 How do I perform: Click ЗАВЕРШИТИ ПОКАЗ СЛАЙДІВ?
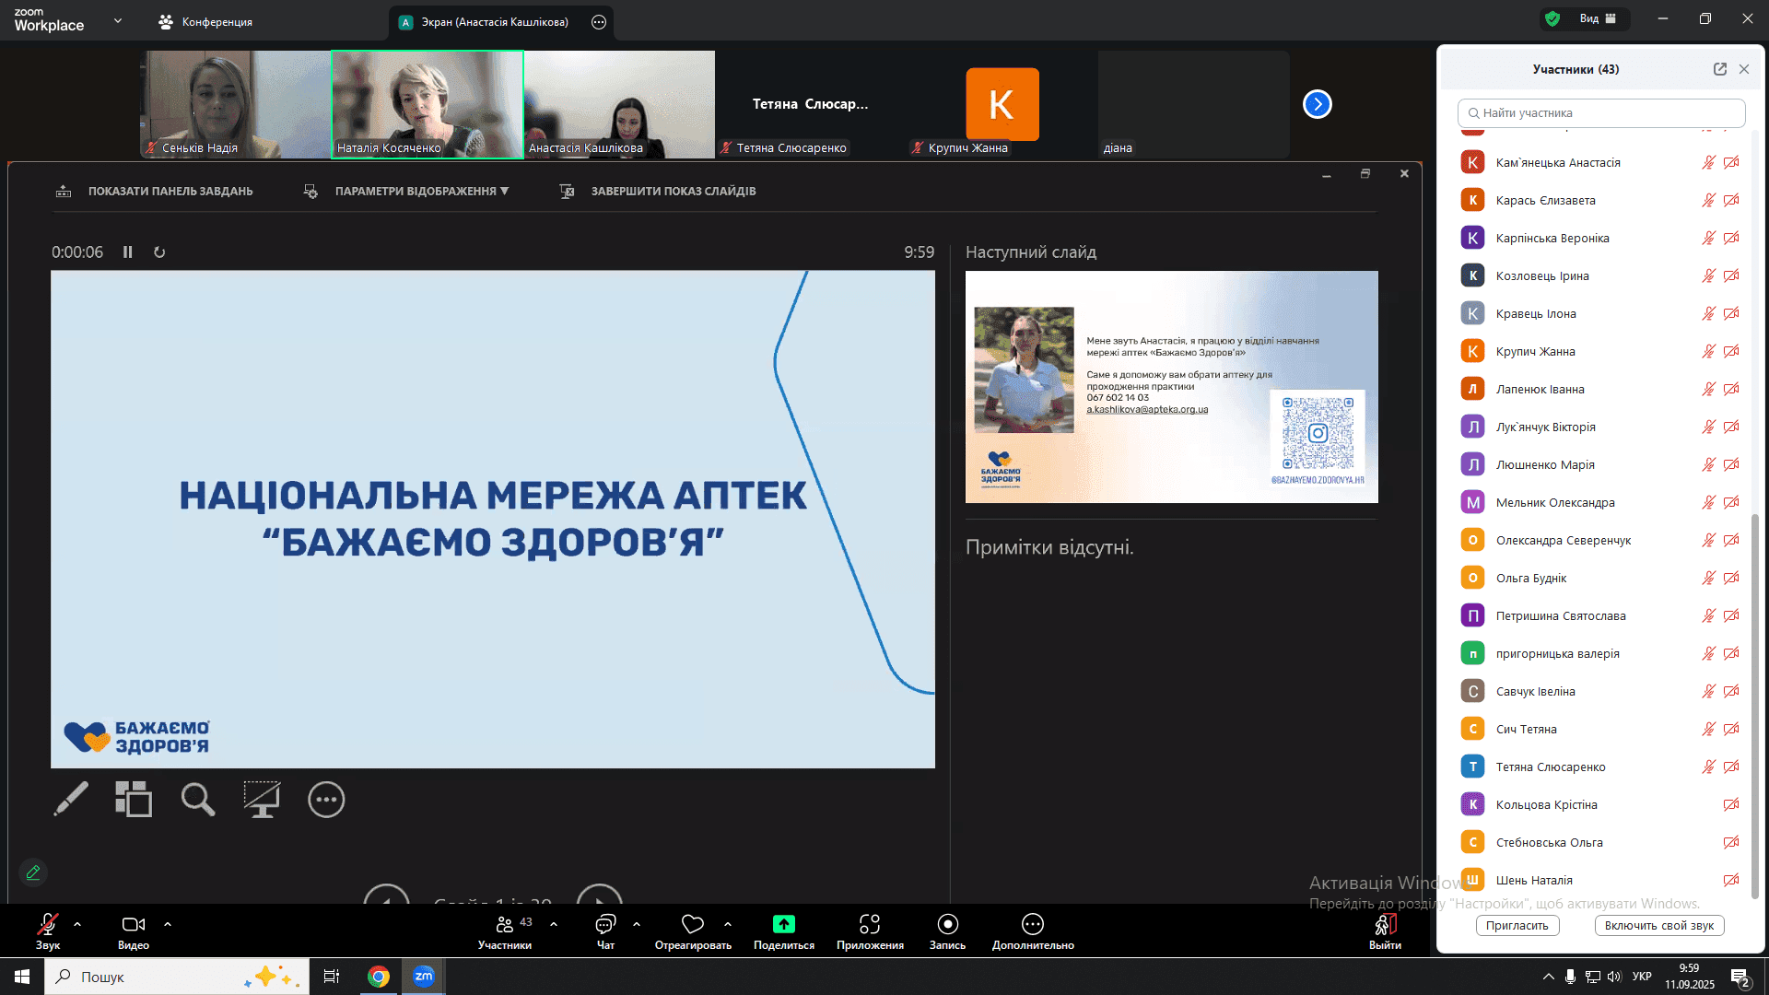point(658,192)
